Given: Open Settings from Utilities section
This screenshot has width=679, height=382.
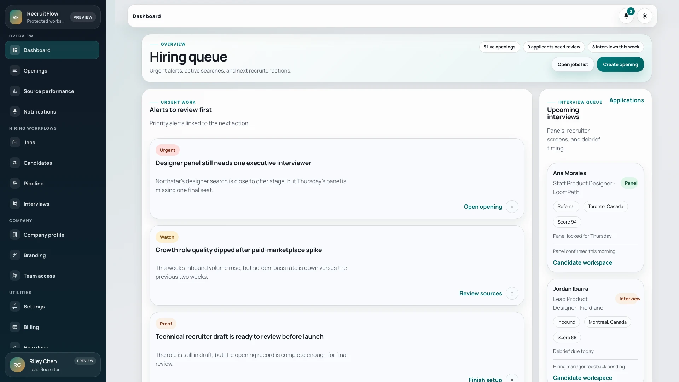Looking at the screenshot, I should click(52, 306).
